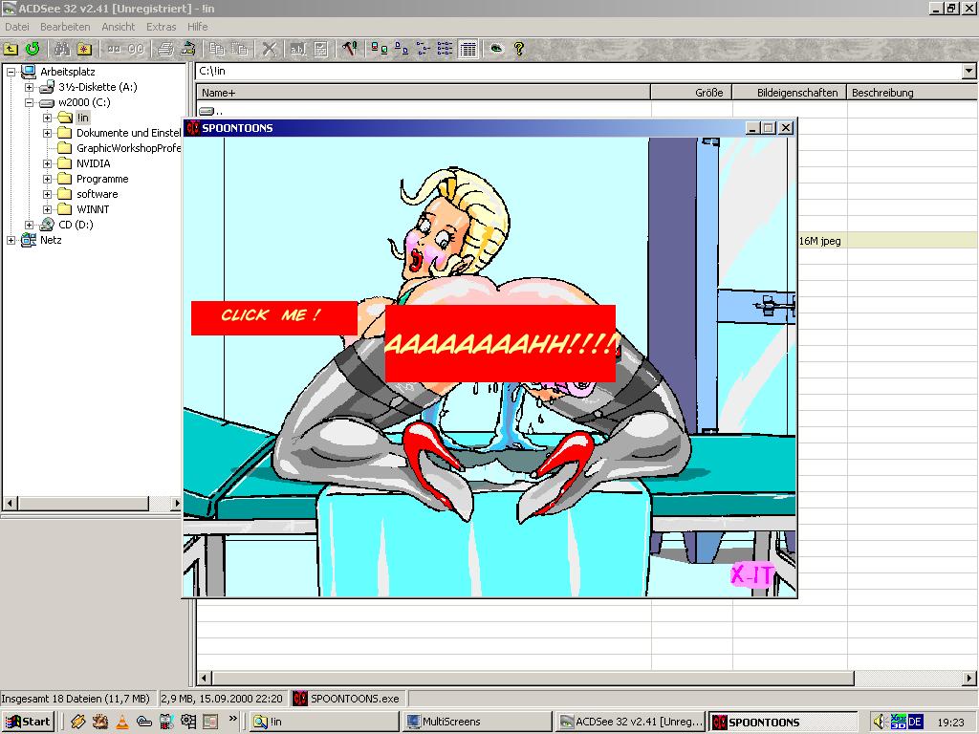Select the software folder in tree
This screenshot has height=734, width=979.
pyautogui.click(x=97, y=194)
